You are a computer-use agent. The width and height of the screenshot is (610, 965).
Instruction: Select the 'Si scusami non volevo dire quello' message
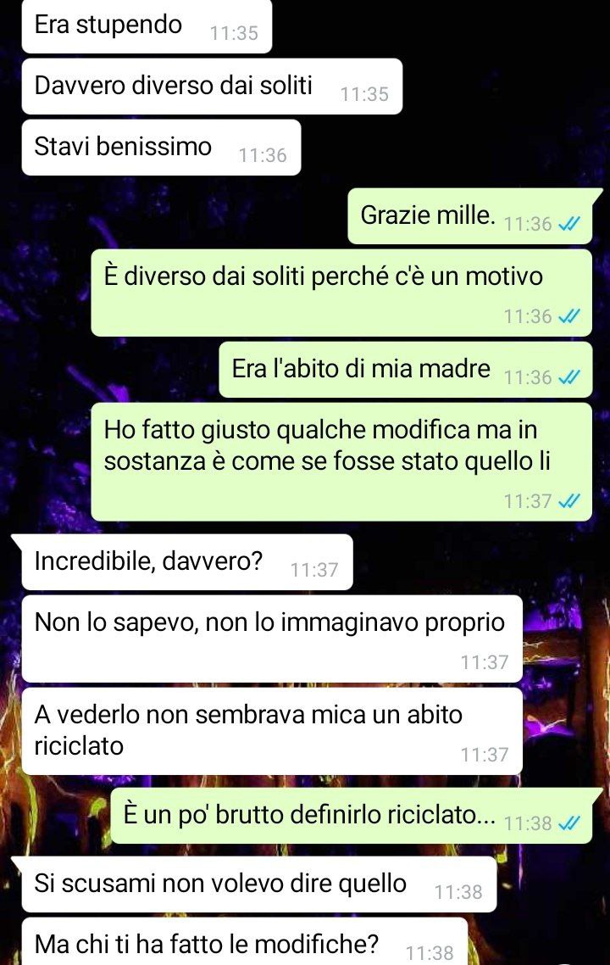(259, 884)
